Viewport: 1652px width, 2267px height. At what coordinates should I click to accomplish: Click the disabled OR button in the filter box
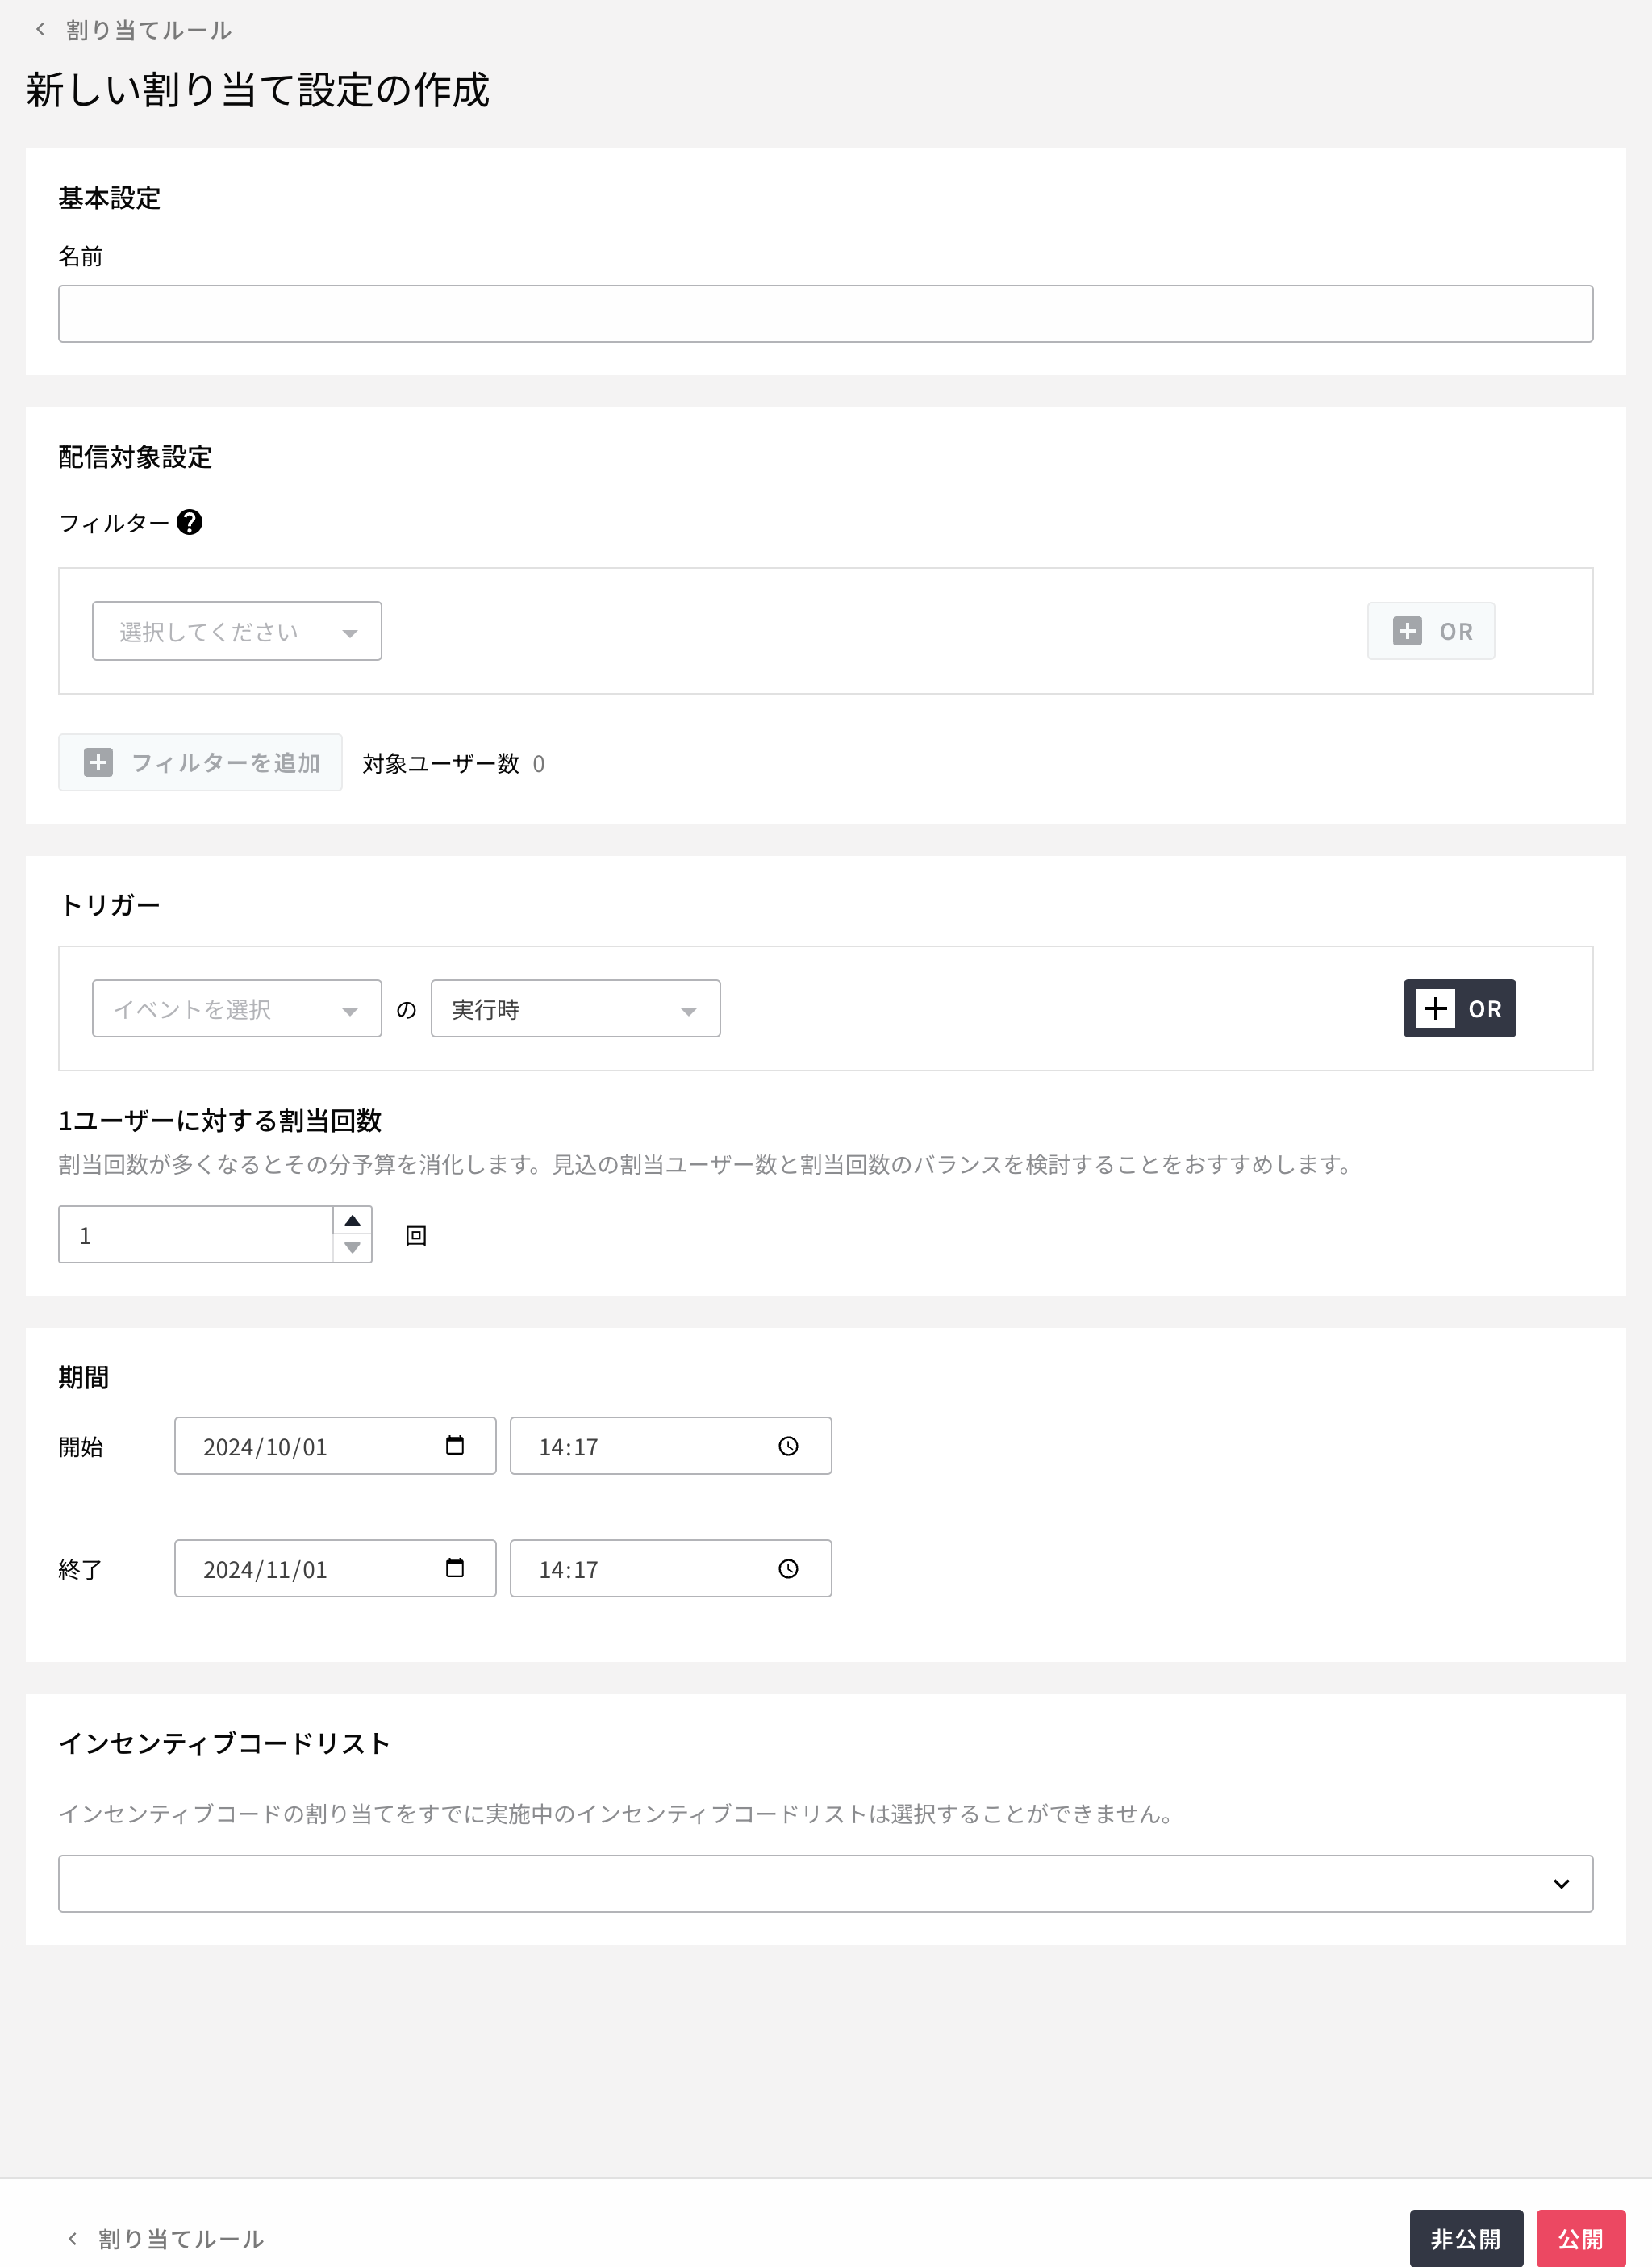1431,631
